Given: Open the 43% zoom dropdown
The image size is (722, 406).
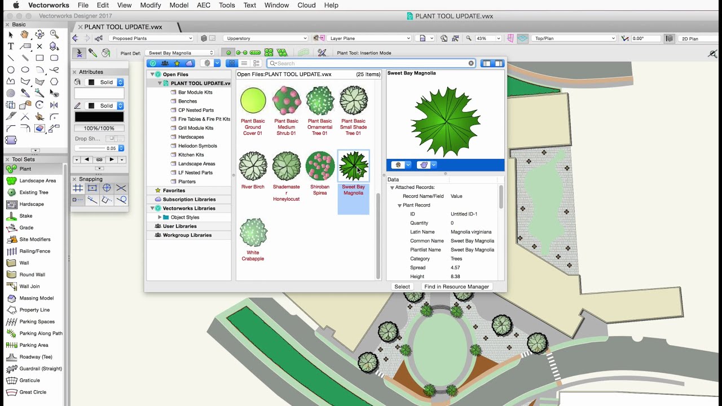Looking at the screenshot, I should pos(488,38).
